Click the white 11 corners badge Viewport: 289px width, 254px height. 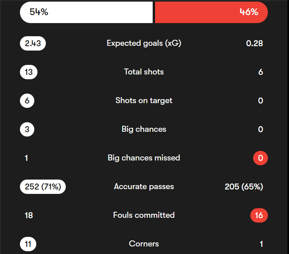[x=28, y=244]
